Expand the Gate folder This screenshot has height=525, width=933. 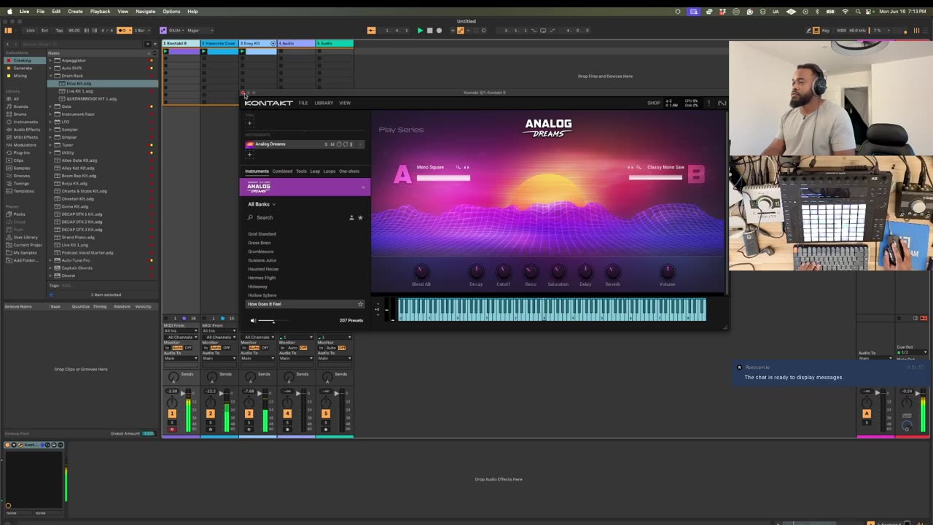pos(50,106)
